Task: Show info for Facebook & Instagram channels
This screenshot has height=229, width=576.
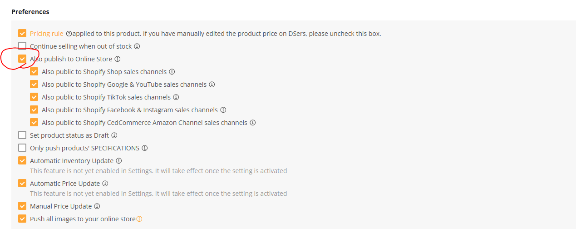Action: [x=223, y=110]
